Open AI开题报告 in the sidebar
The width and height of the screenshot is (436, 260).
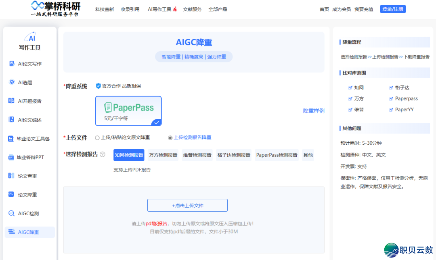[30, 101]
